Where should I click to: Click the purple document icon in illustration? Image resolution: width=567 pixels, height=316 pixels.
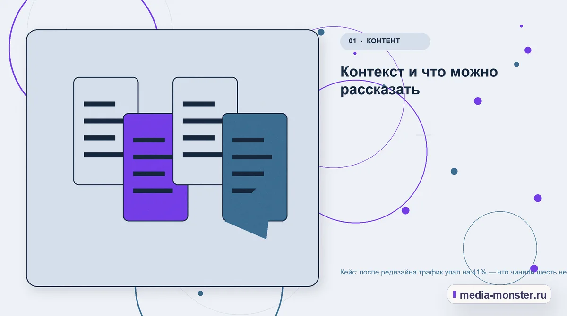155,167
